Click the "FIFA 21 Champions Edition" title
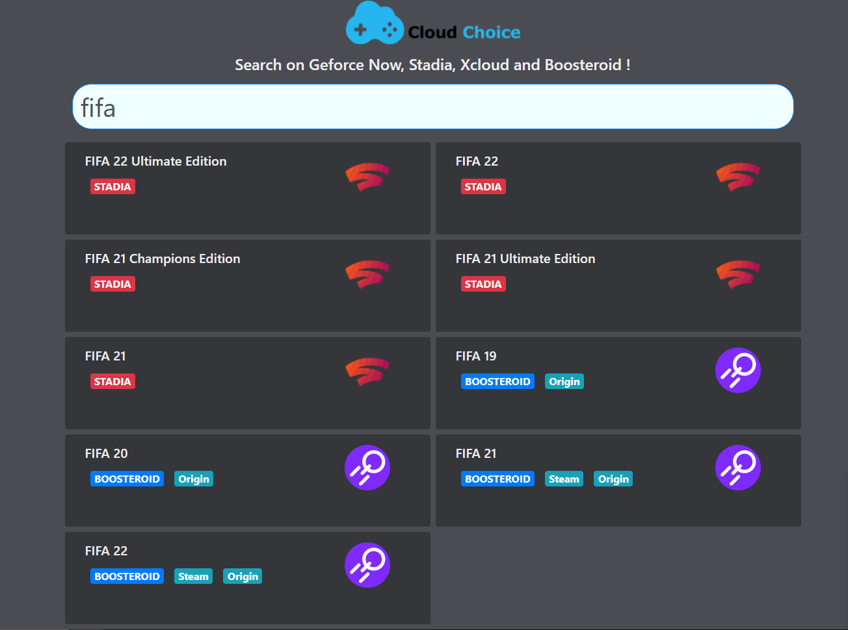 163,259
